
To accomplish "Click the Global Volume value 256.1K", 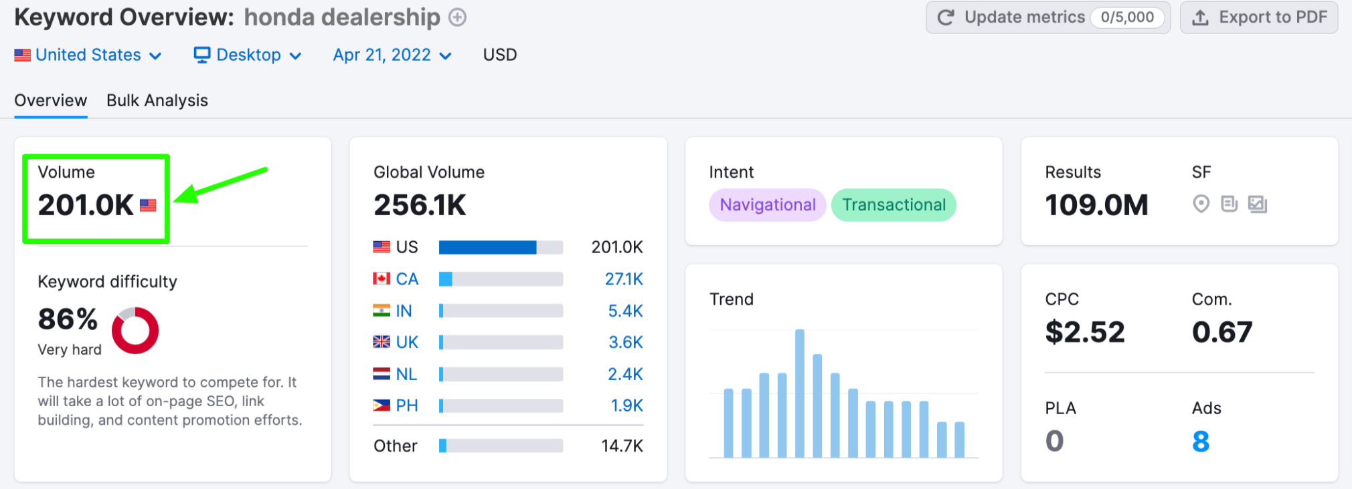I will tap(420, 205).
